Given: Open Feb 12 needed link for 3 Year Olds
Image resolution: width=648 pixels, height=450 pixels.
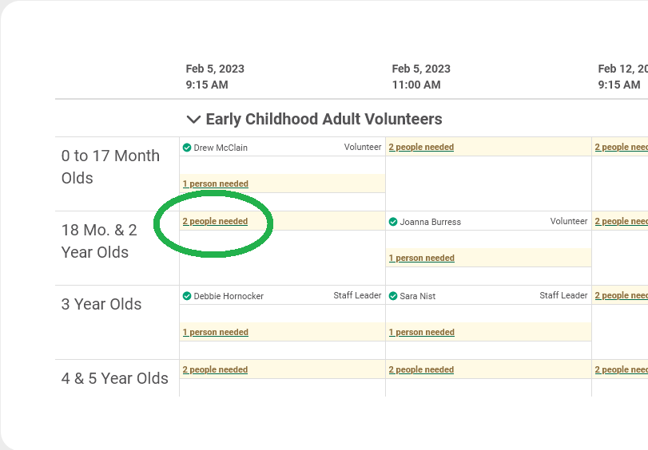Looking at the screenshot, I should pyautogui.click(x=622, y=296).
